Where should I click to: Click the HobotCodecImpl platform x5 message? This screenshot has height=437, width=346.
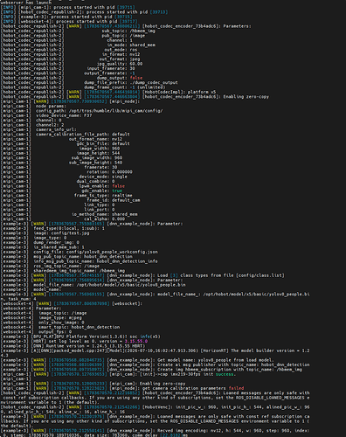coord(179,92)
